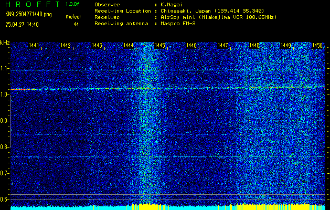Click the 0.9 kHz axis label
Image resolution: width=330 pixels, height=210 pixels.
[x=4, y=121]
